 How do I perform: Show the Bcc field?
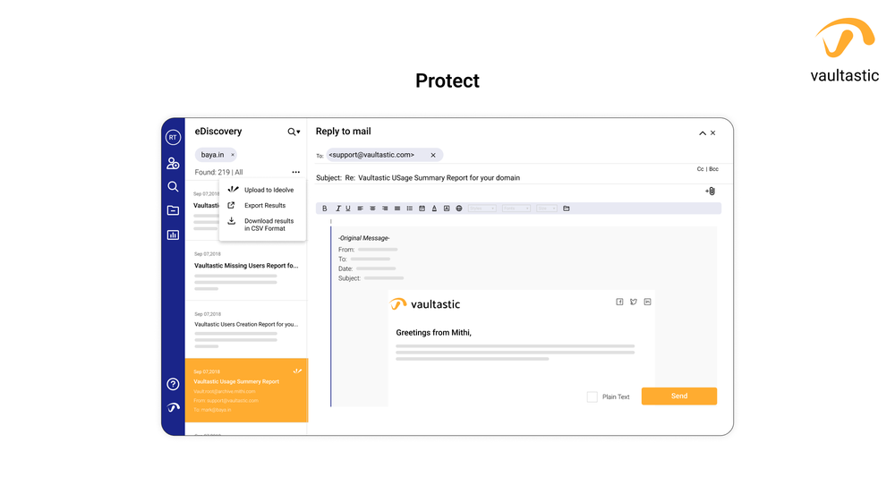pyautogui.click(x=713, y=169)
